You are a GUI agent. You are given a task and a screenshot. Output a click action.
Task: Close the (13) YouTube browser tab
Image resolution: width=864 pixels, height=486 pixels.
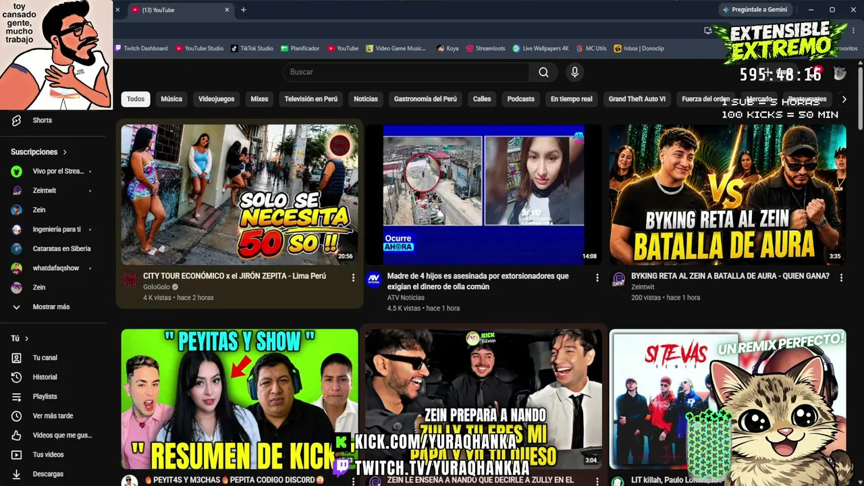[x=227, y=10]
